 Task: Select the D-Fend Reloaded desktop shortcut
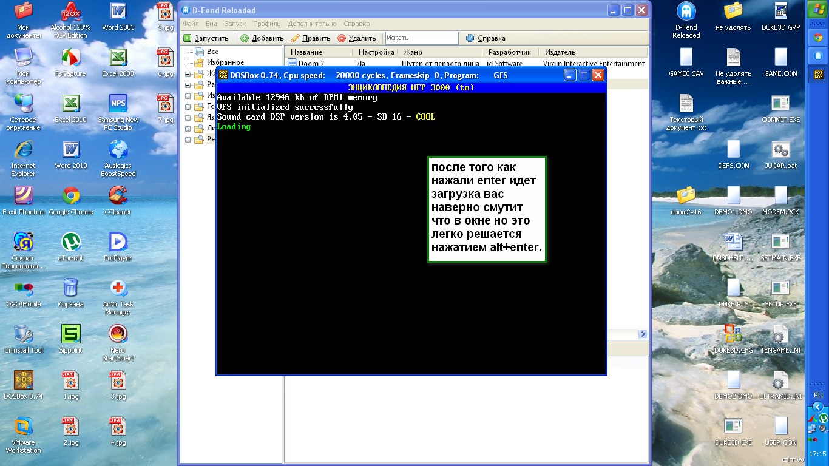pos(686,21)
